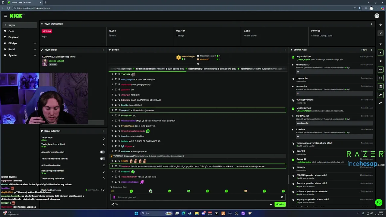Open the emoji picker in message box
This screenshot has height=217, width=386.
[x=282, y=197]
